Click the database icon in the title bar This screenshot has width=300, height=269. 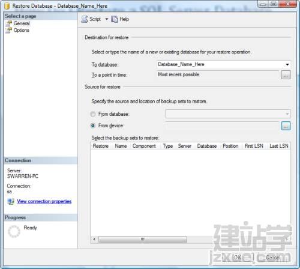click(7, 6)
